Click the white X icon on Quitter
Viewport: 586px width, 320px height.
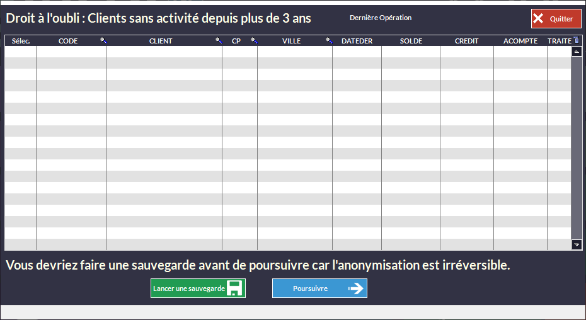pos(538,19)
